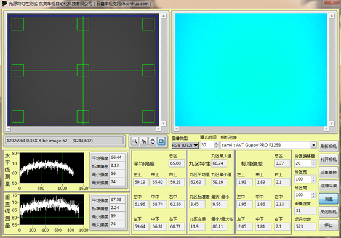Click the 停止 stop button
This screenshot has width=341, height=238.
(329, 225)
